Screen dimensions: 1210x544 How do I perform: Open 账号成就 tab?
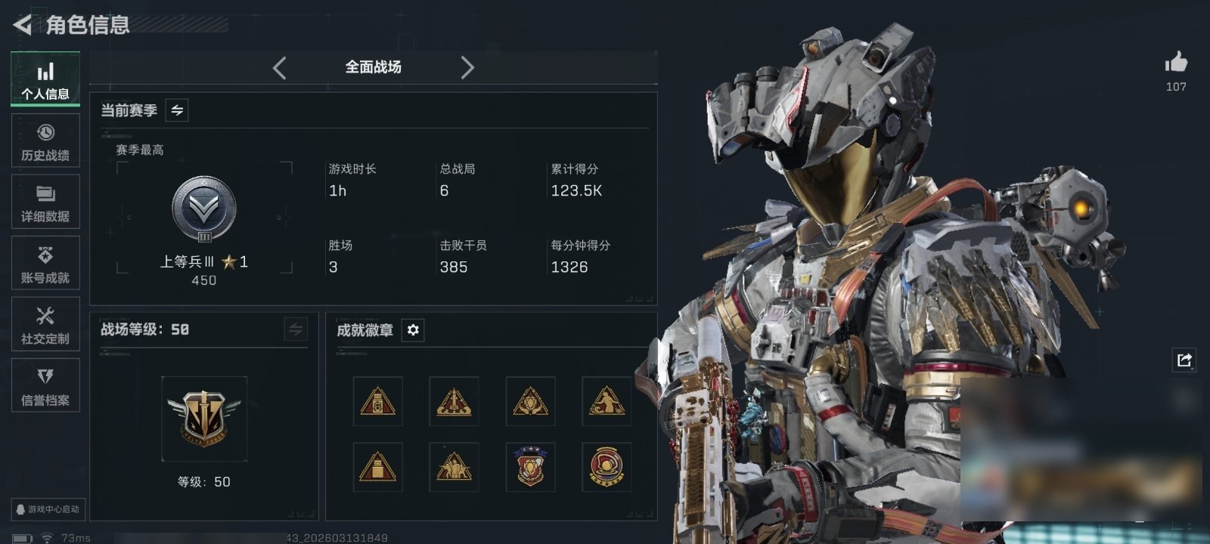pyautogui.click(x=45, y=263)
